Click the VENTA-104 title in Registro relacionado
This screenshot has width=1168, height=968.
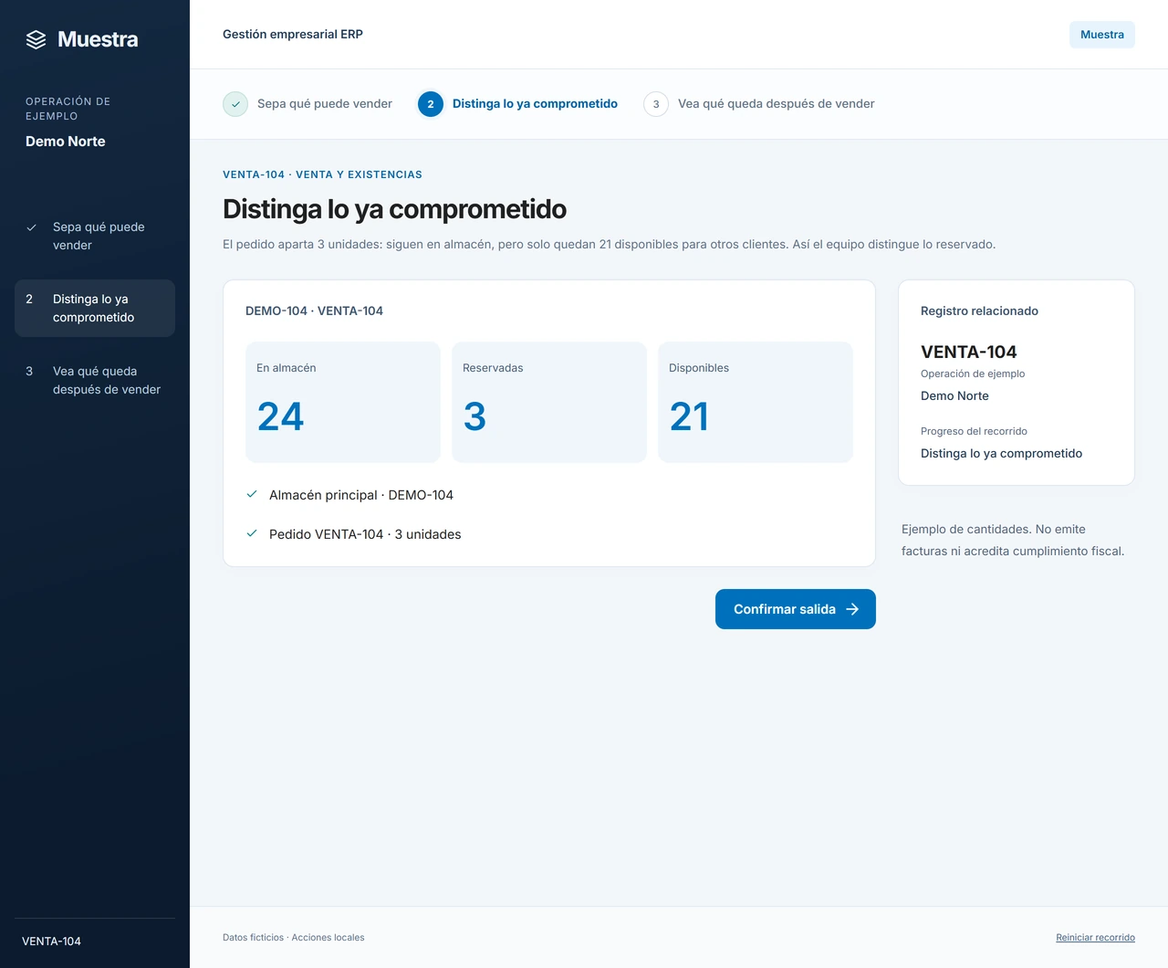point(969,352)
